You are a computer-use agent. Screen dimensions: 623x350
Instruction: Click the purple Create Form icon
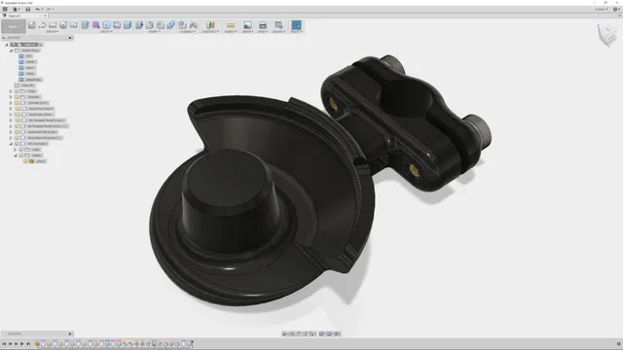point(95,25)
